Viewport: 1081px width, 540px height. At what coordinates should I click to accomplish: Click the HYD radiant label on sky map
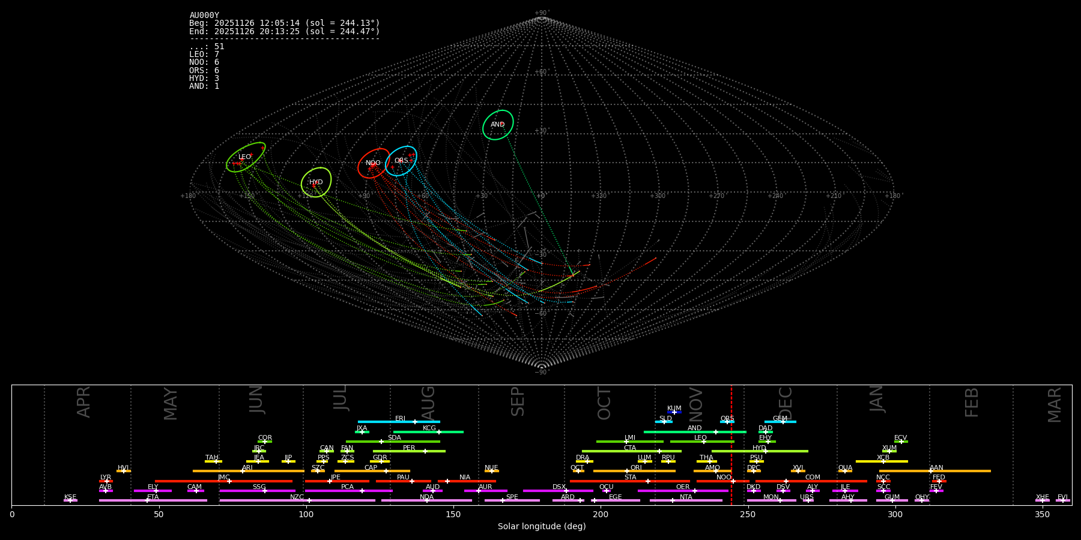pos(316,182)
